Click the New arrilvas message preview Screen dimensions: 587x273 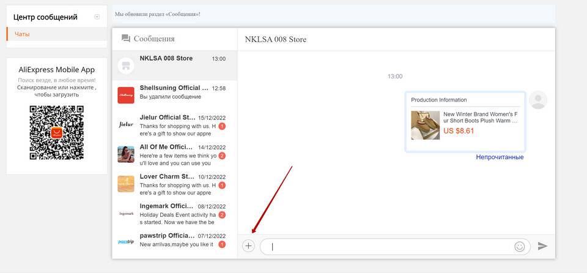coord(176,244)
